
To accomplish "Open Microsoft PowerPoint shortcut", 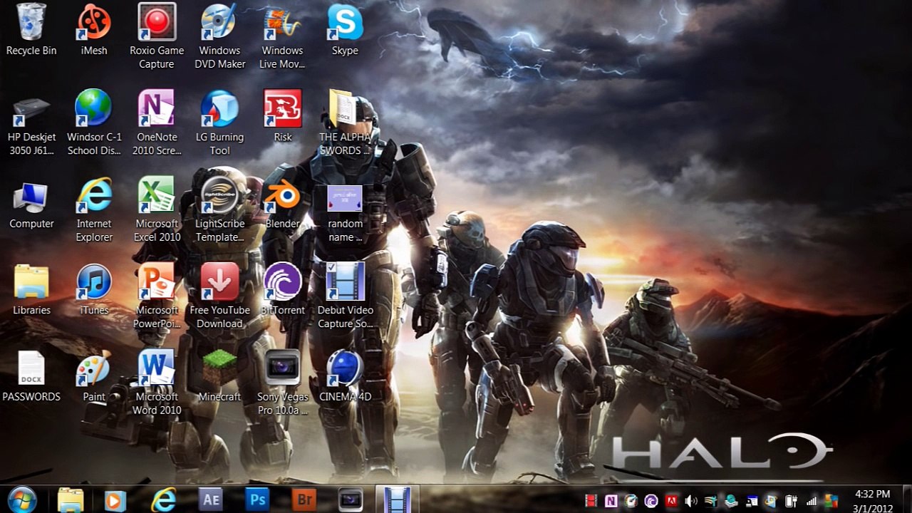I will pyautogui.click(x=157, y=297).
